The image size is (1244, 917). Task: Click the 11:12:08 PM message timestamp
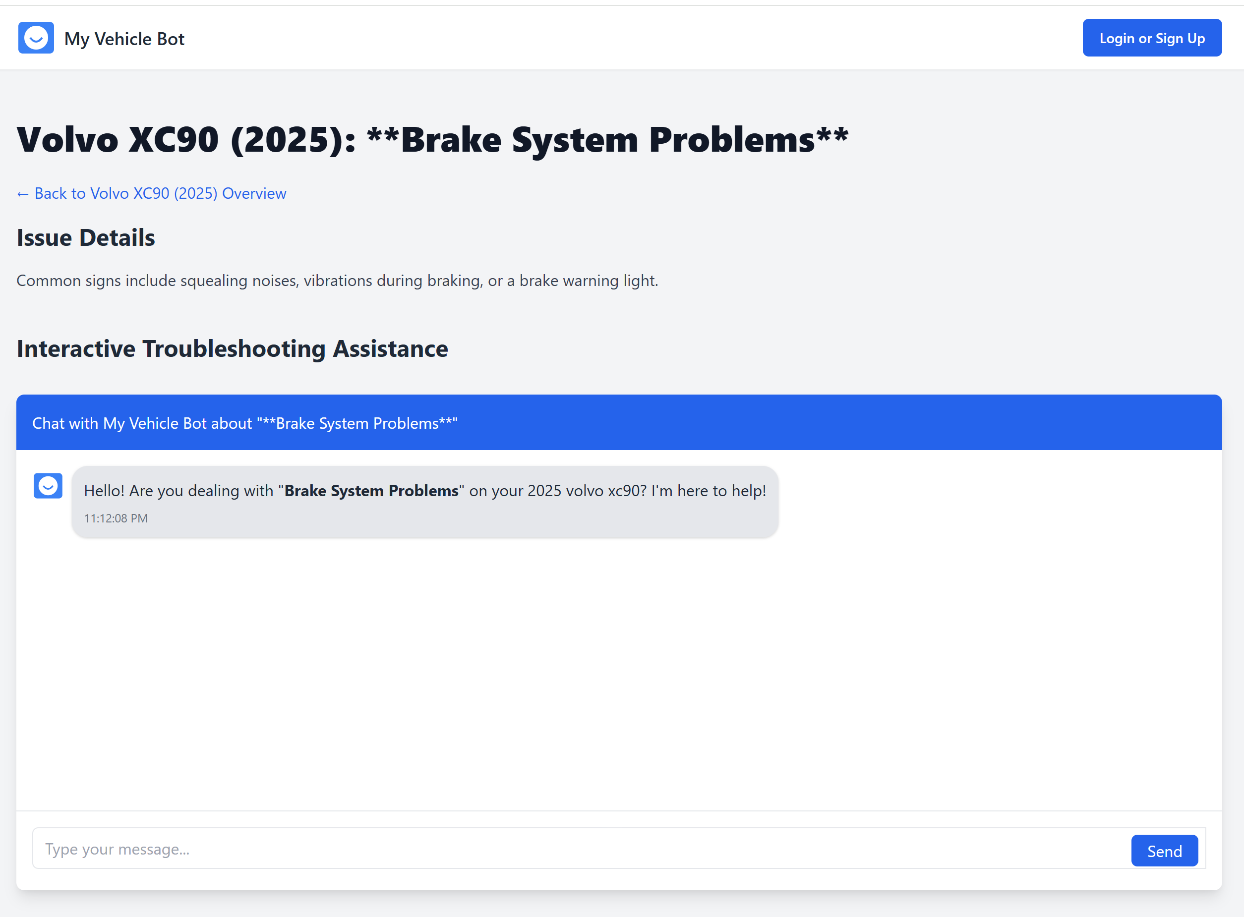116,518
